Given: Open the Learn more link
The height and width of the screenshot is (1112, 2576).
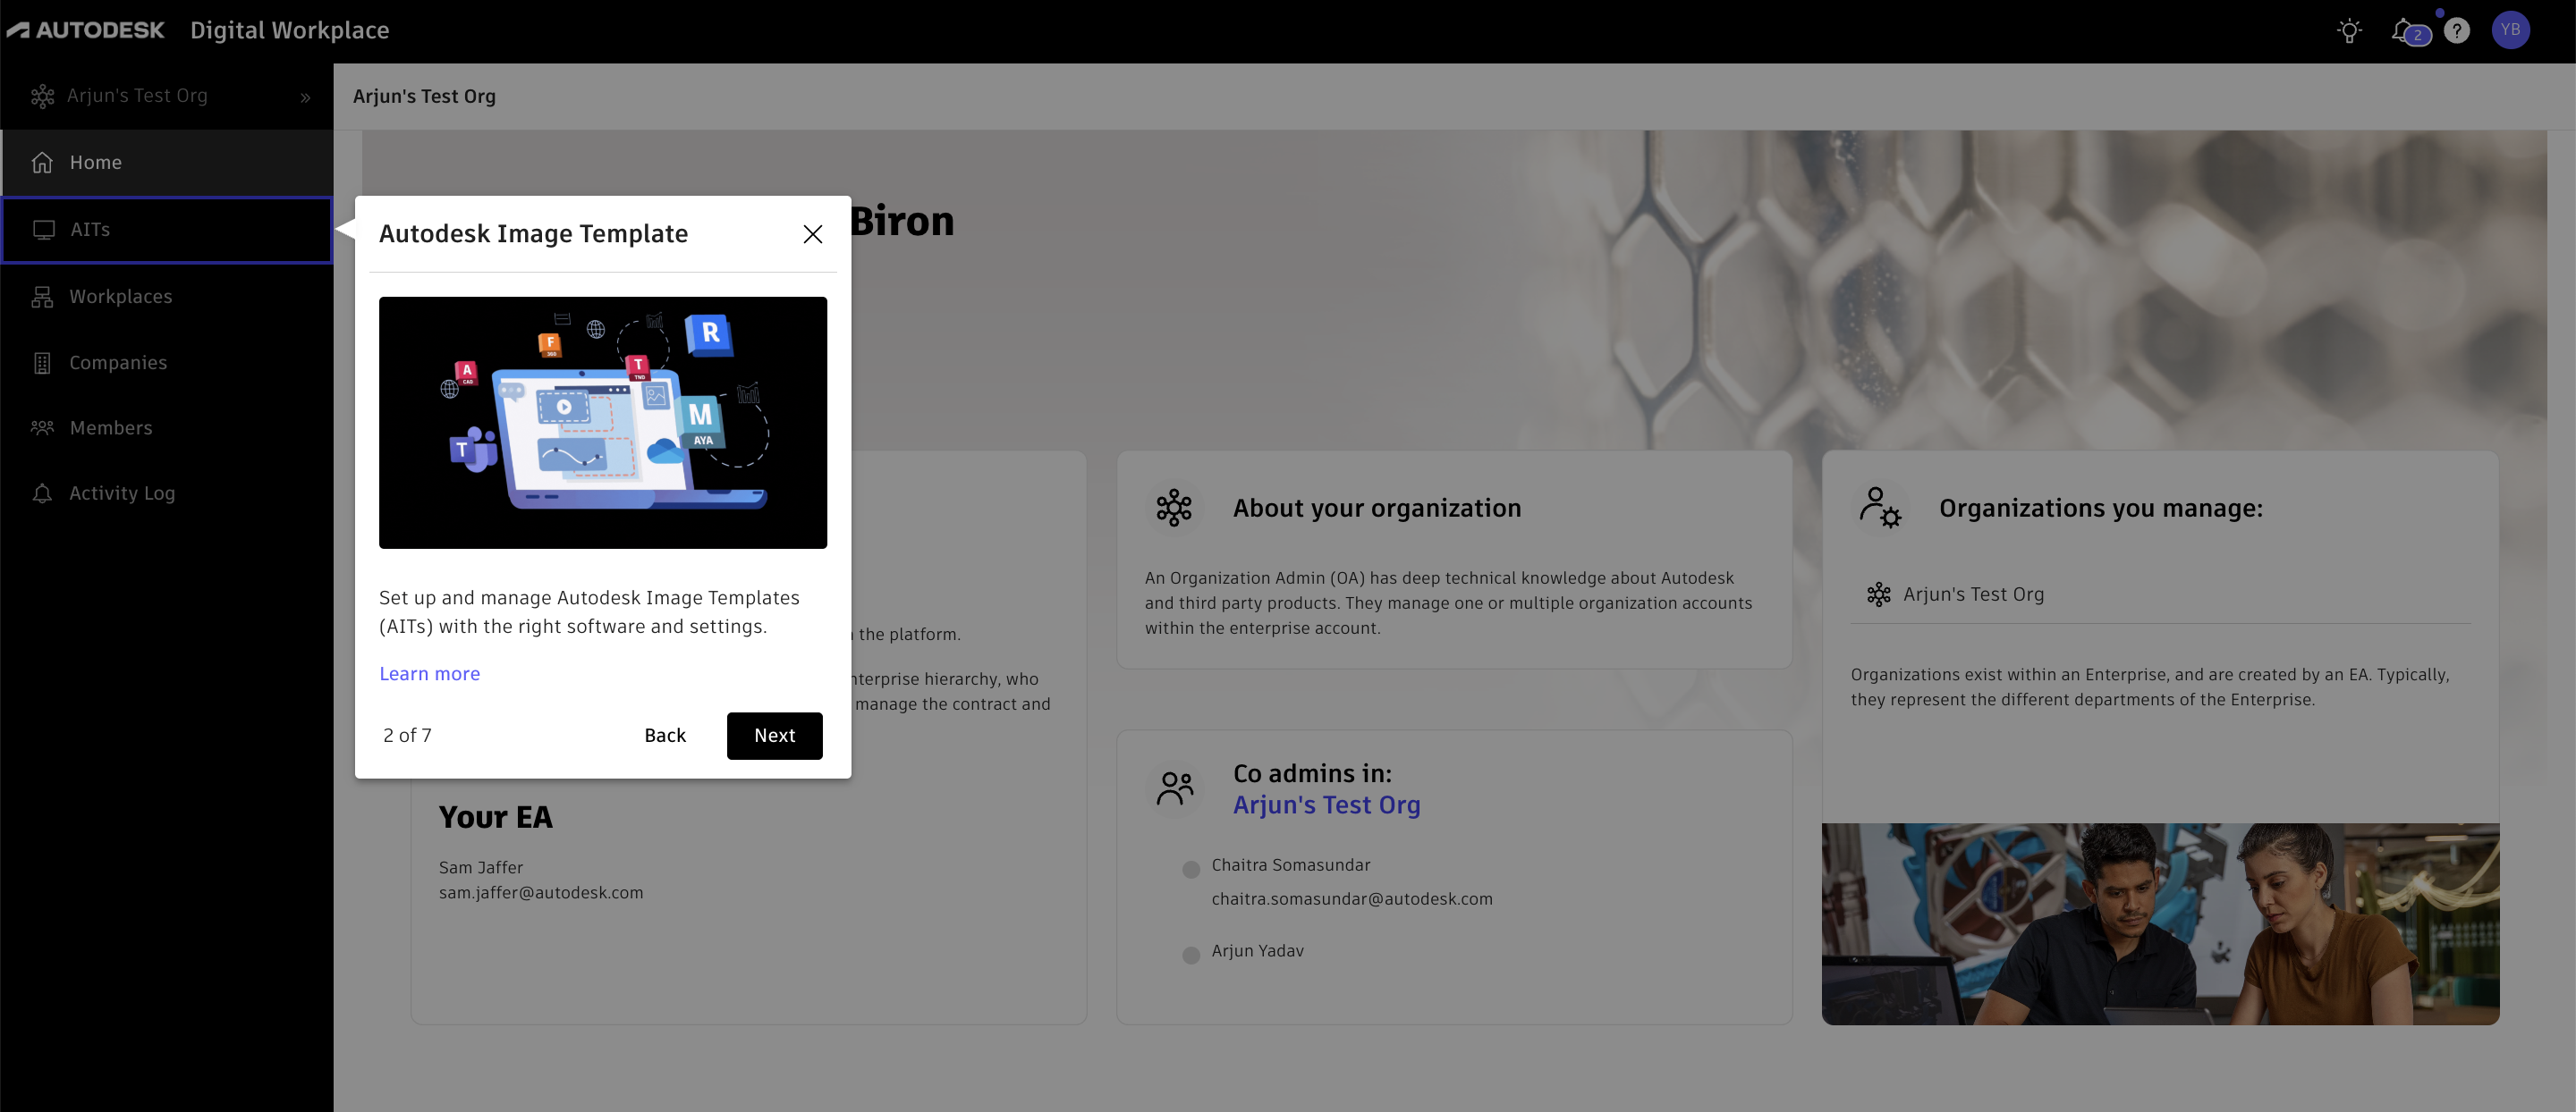Looking at the screenshot, I should click(429, 673).
